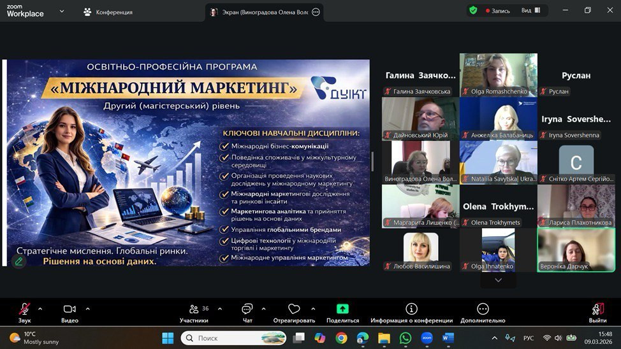Select Вероніка Дарчук video thumbnail
This screenshot has height=349, width=621.
(x=576, y=250)
